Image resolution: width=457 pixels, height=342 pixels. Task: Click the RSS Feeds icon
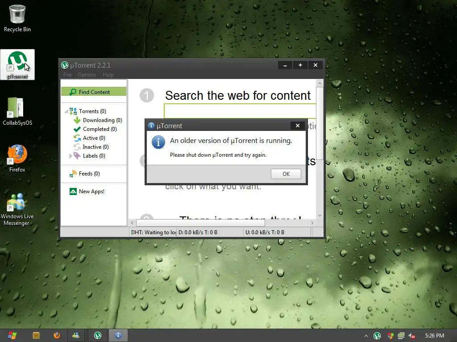(x=73, y=174)
